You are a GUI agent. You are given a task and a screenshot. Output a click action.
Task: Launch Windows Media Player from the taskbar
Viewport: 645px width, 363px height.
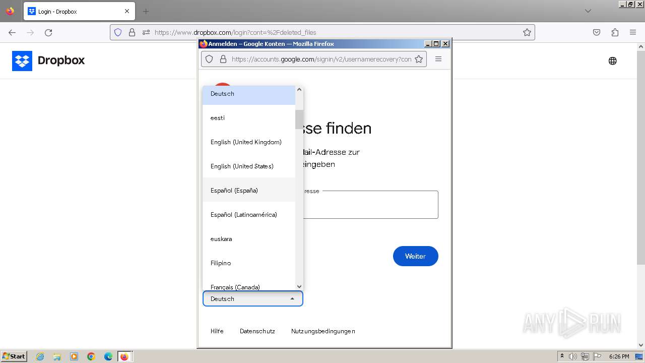point(74,356)
